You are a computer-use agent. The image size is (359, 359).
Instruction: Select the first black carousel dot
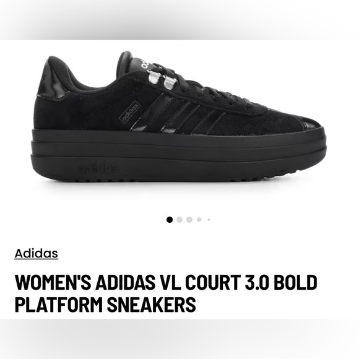coord(170,220)
